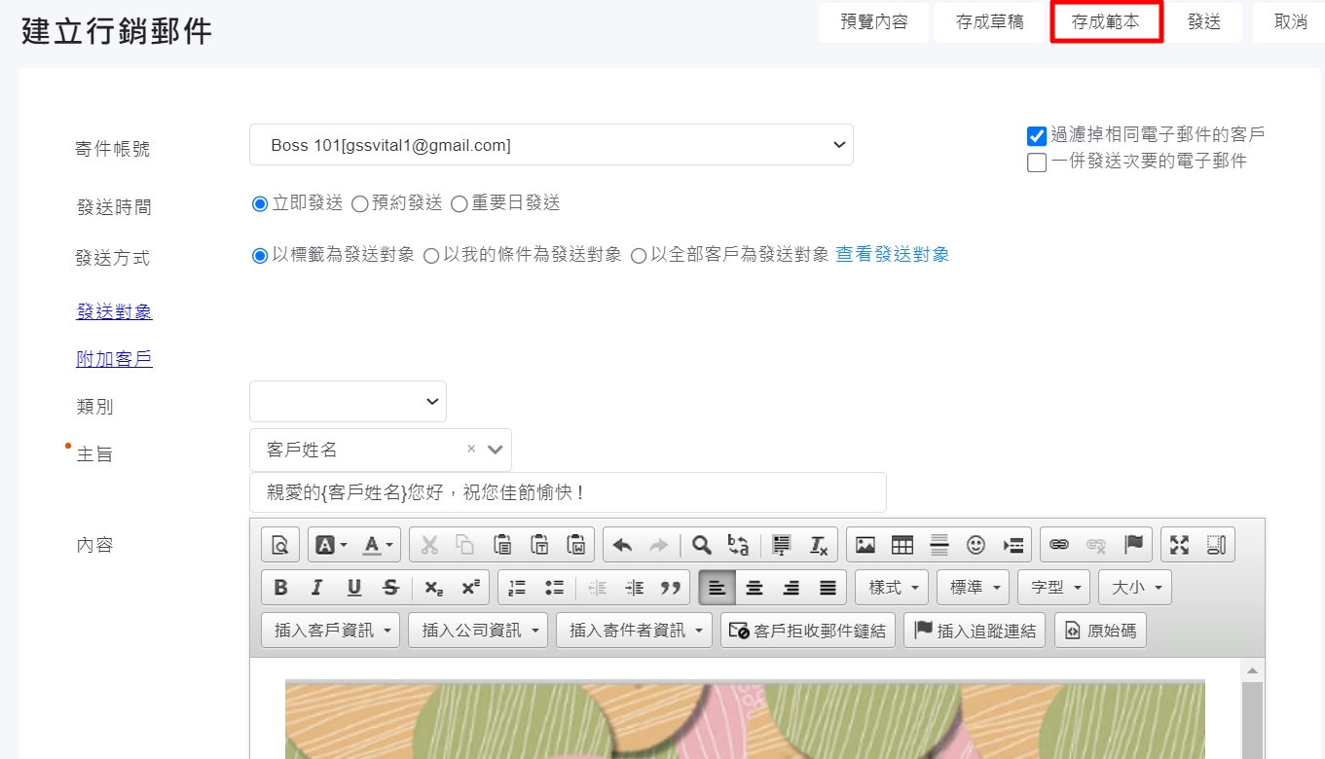The height and width of the screenshot is (759, 1325).
Task: Open the text color picker
Action: coord(379,545)
